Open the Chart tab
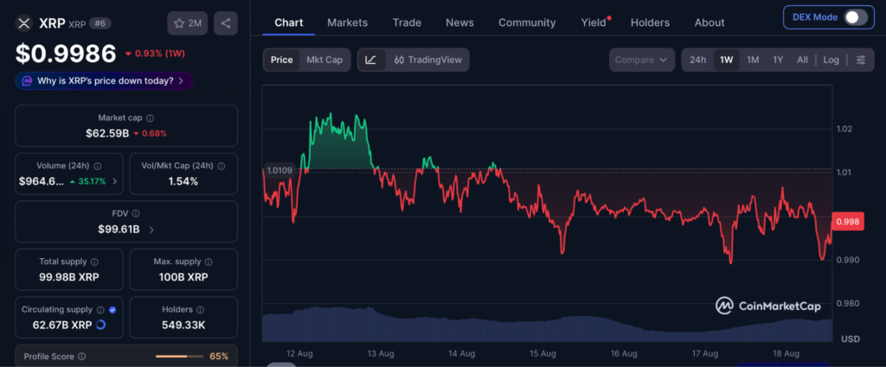Viewport: 886px width, 367px height. click(x=289, y=22)
